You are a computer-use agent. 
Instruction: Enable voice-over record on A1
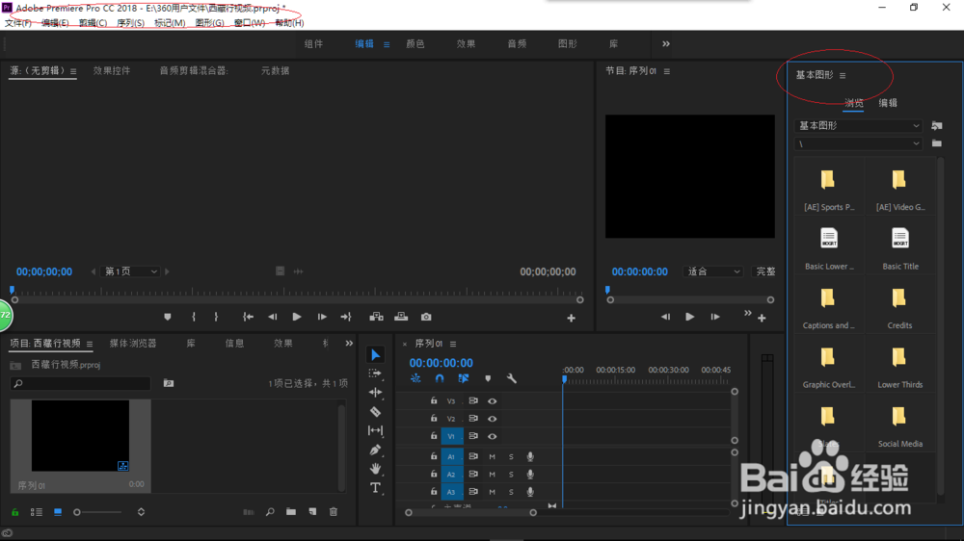[x=530, y=457]
